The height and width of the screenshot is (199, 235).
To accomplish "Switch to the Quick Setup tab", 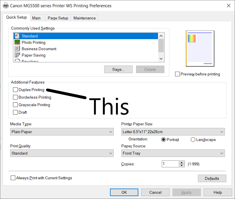I will (x=16, y=17).
